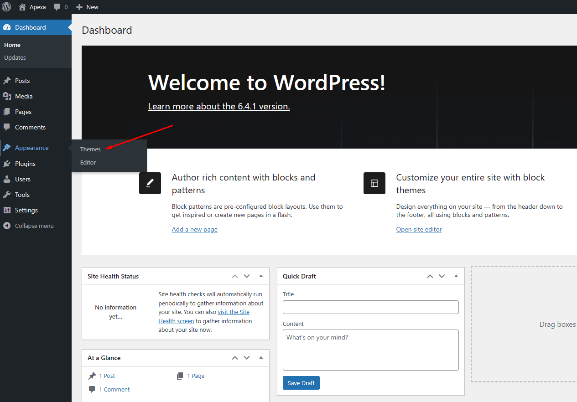The image size is (577, 402).
Task: Click the Posts pushpin icon in sidebar
Action: point(7,81)
